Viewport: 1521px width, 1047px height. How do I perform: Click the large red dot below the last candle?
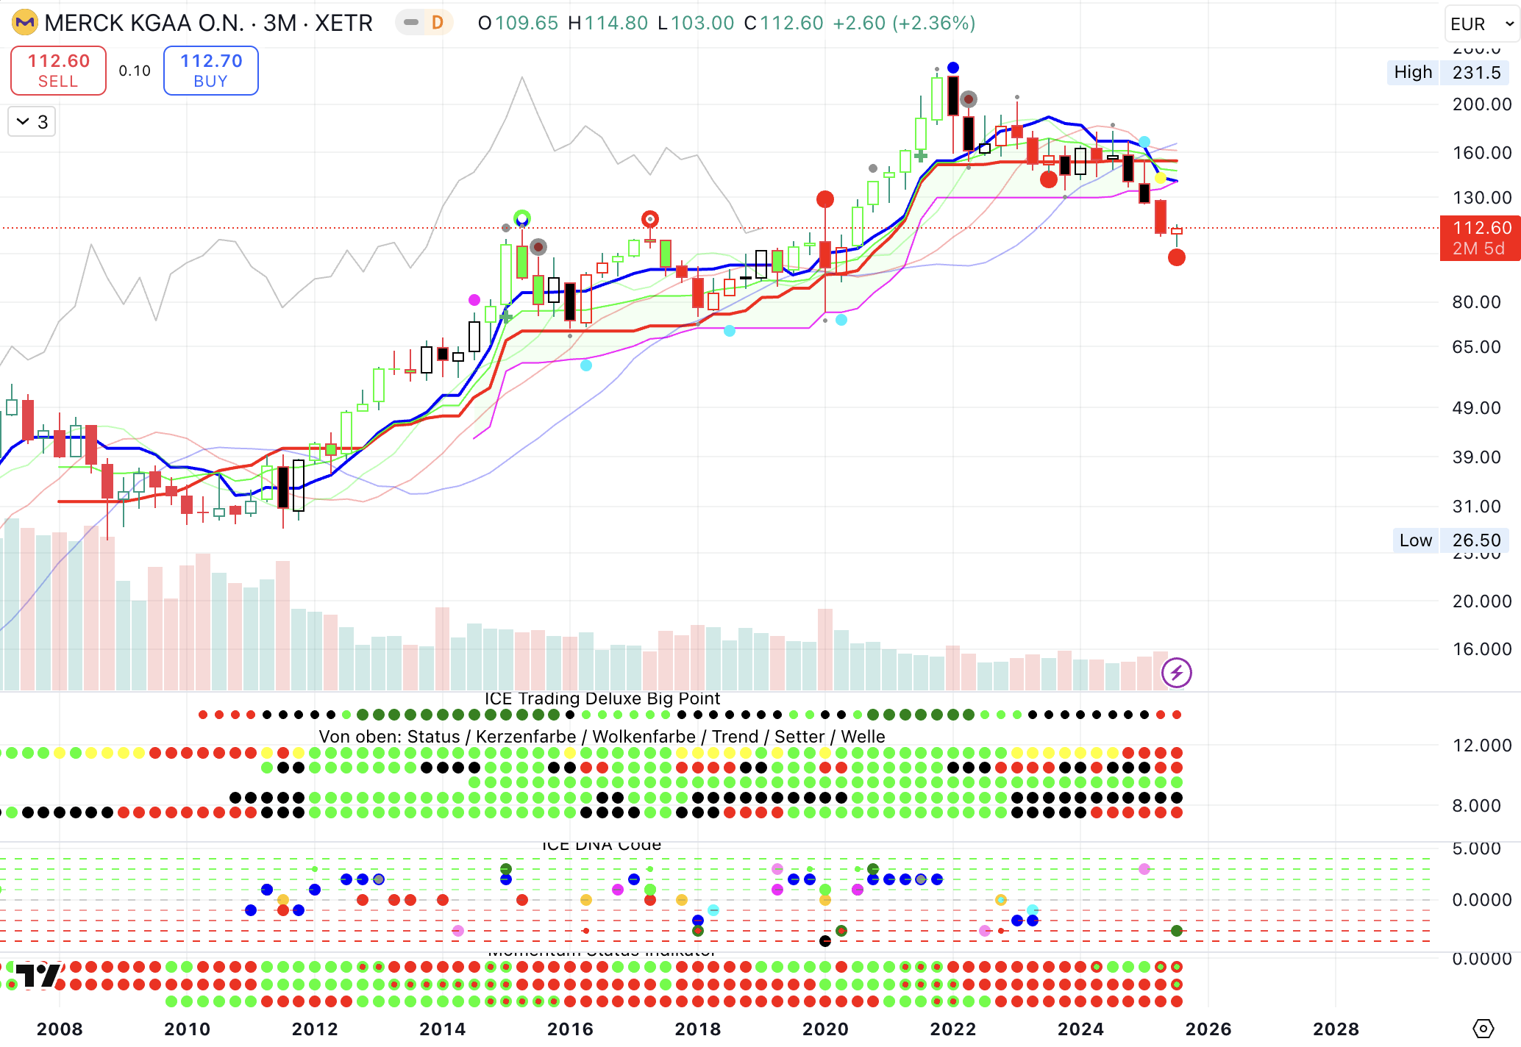(1176, 257)
